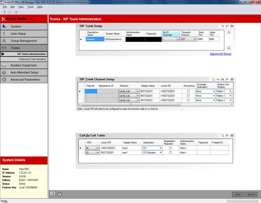Viewport: 261px width, 203px height.
Task: Add a new entry in SIP Trunk Setup
Action: tap(222, 26)
